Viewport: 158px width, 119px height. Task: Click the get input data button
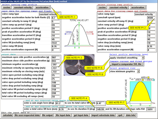81,115
